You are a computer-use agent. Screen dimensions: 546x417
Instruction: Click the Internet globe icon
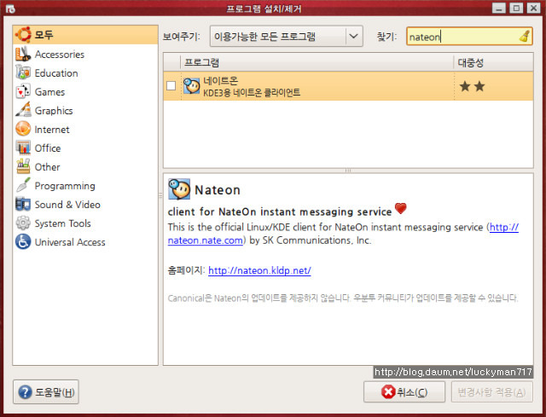coord(23,129)
